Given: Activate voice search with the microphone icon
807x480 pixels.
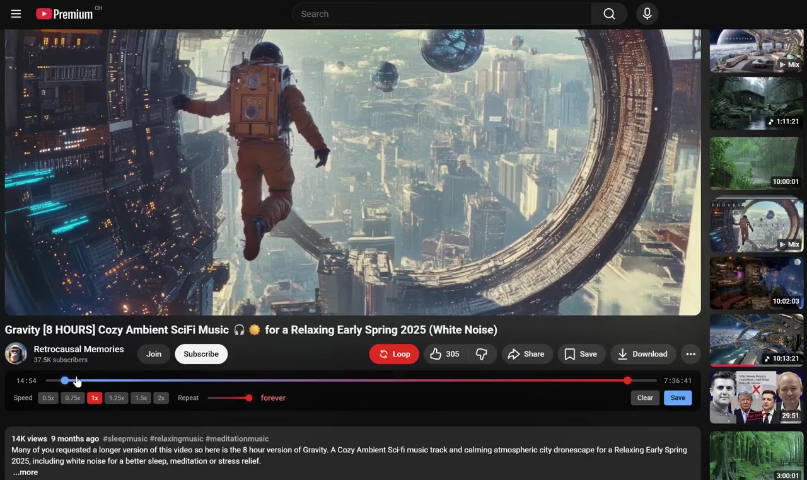Looking at the screenshot, I should coord(647,13).
